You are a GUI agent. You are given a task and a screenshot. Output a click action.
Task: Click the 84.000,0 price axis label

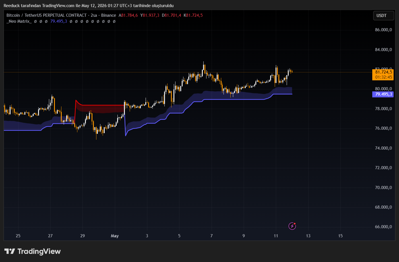383,50
